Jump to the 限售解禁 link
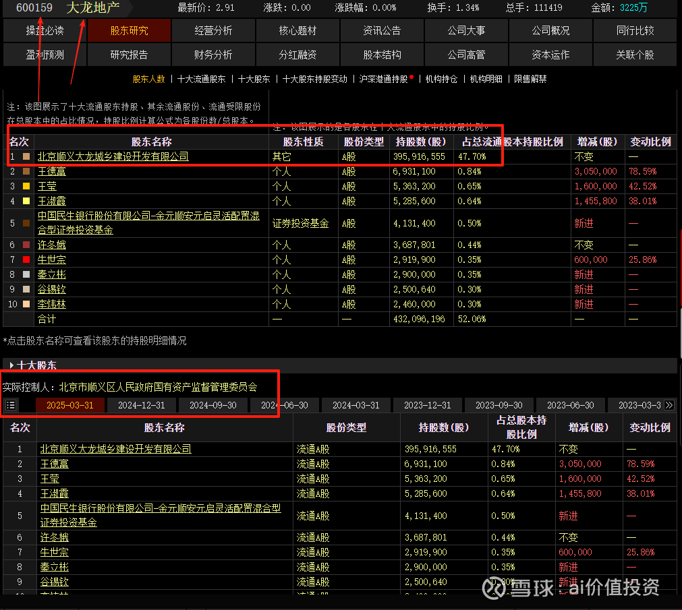This screenshot has width=682, height=610. pyautogui.click(x=530, y=79)
